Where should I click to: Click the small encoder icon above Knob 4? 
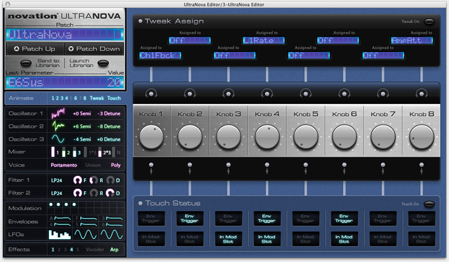tap(267, 93)
